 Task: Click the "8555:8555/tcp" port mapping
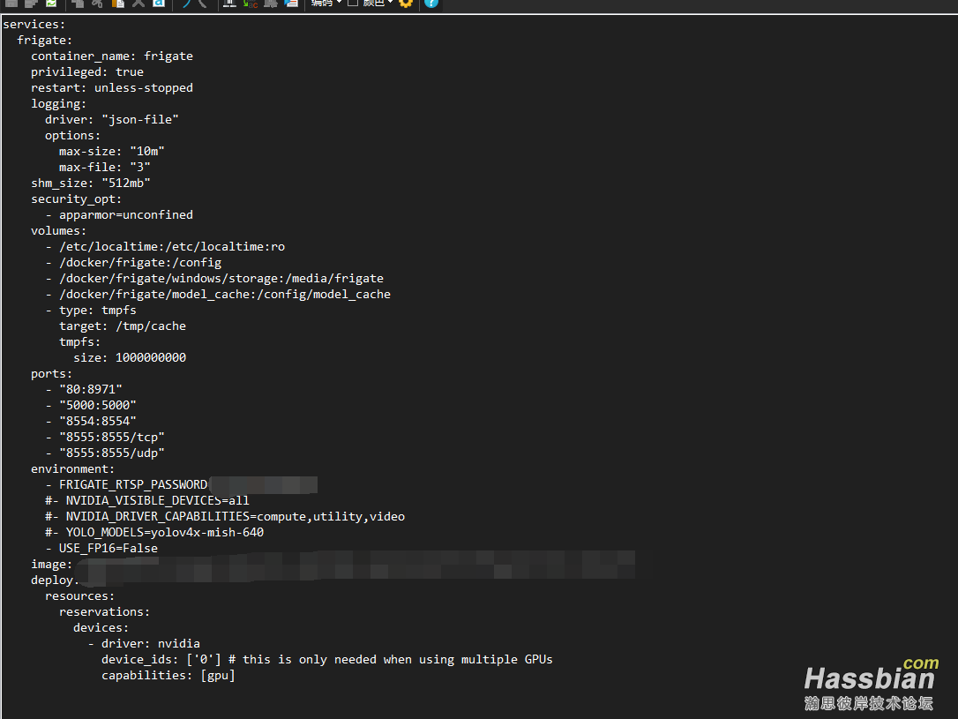[x=112, y=438]
